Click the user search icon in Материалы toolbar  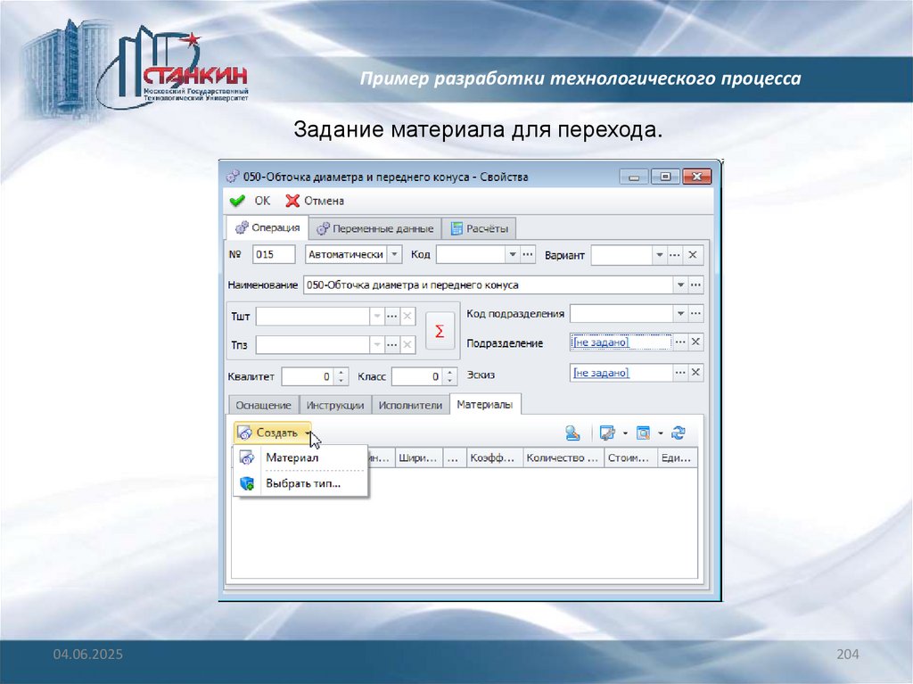pyautogui.click(x=572, y=433)
